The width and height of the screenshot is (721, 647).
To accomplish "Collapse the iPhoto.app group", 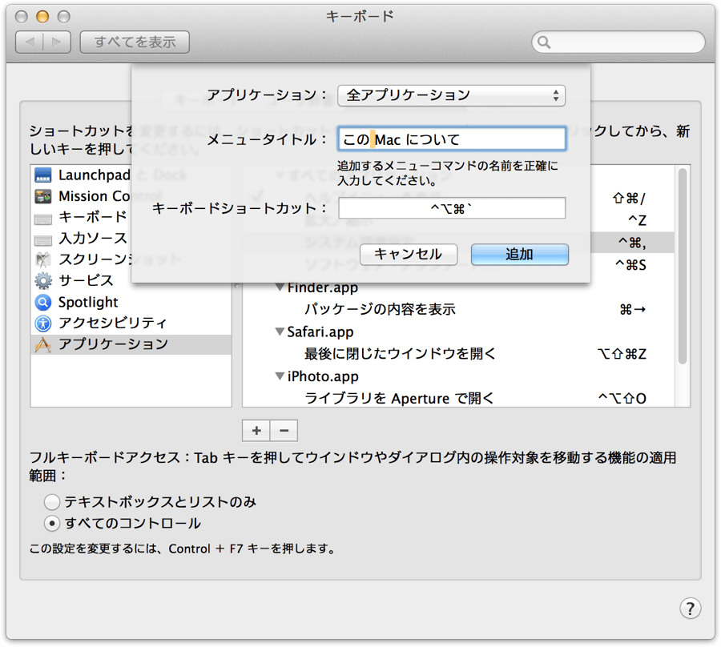I will point(279,376).
